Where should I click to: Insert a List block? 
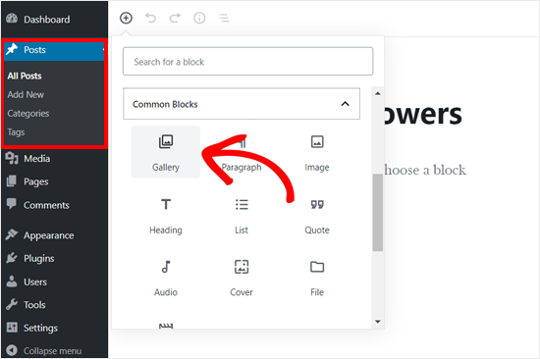coord(242,215)
